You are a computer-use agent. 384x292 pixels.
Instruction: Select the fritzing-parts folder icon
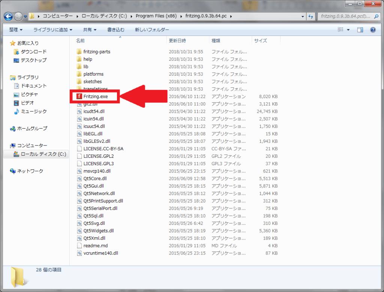tap(79, 52)
